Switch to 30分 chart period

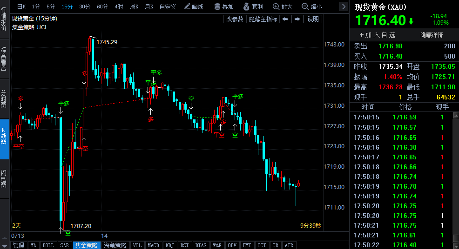[x=85, y=7]
